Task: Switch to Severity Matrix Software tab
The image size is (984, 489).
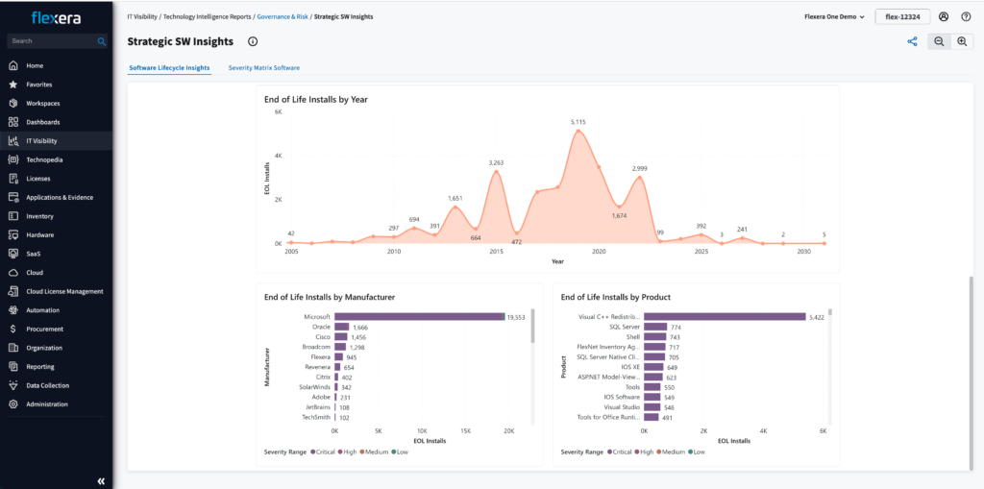Action: (x=263, y=68)
